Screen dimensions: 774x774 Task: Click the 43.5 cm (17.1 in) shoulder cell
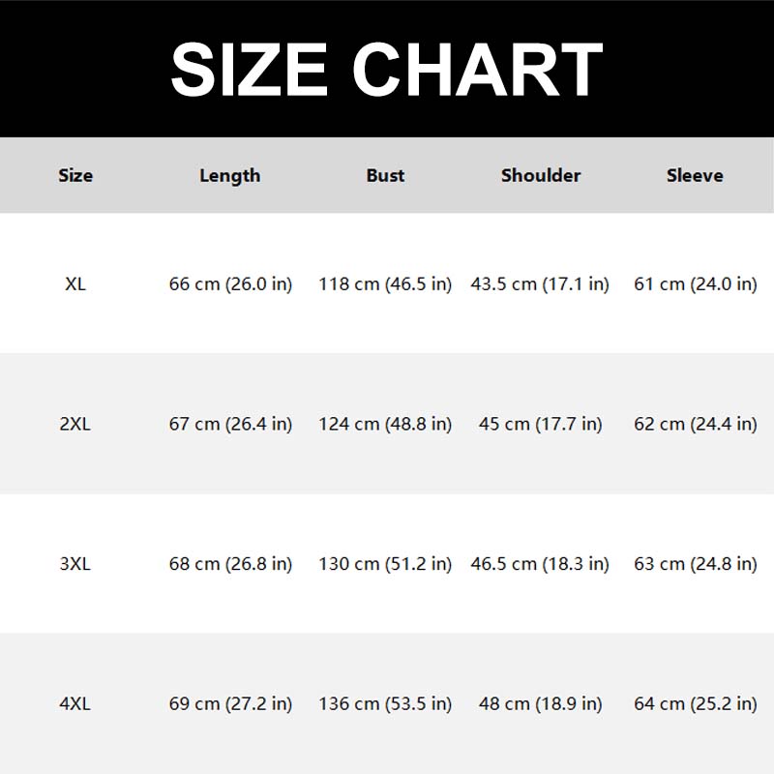pos(540,284)
